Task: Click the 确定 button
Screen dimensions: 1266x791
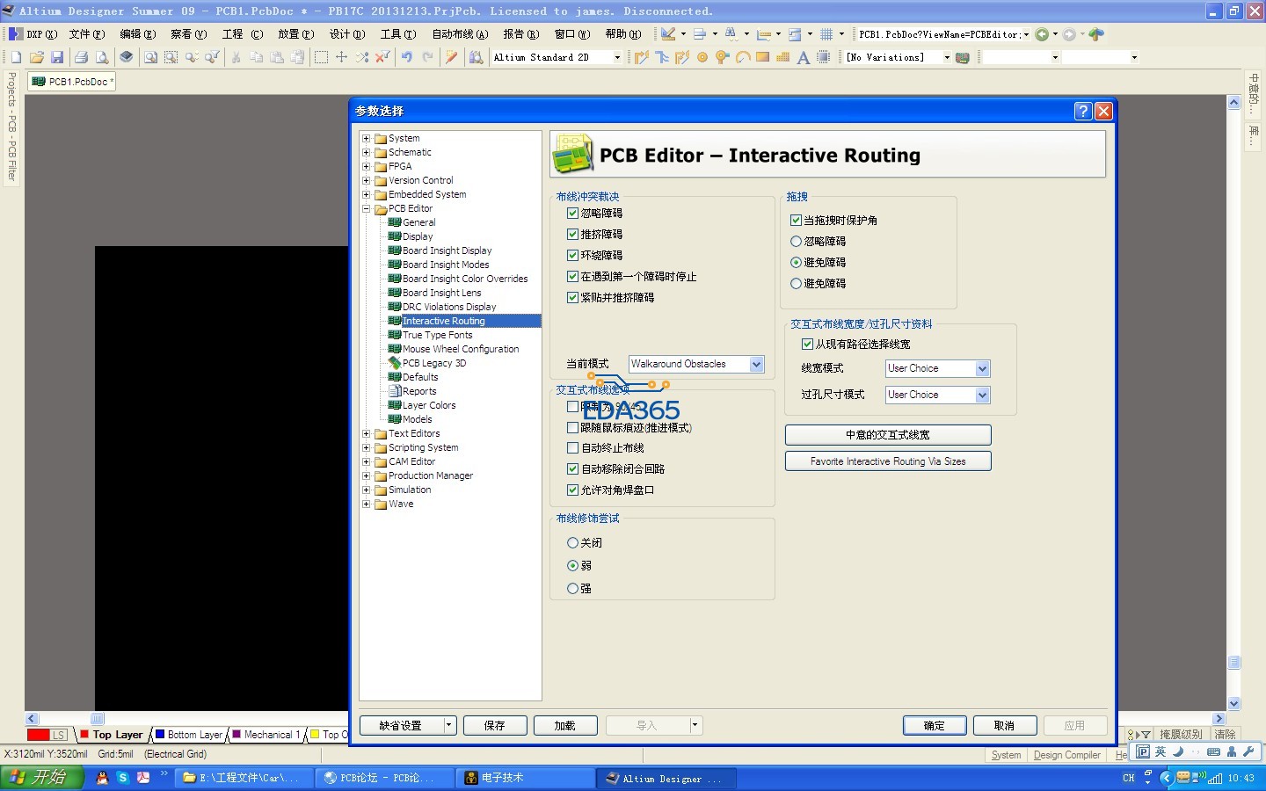Action: pyautogui.click(x=934, y=726)
